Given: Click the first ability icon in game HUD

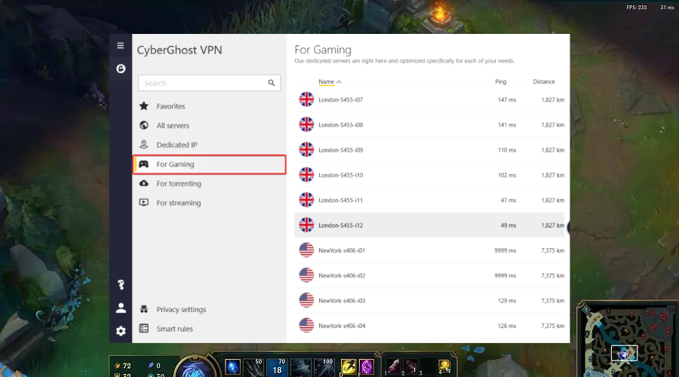Looking at the screenshot, I should pyautogui.click(x=233, y=366).
